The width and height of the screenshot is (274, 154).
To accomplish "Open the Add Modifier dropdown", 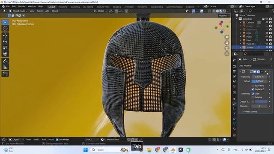I will (255, 66).
